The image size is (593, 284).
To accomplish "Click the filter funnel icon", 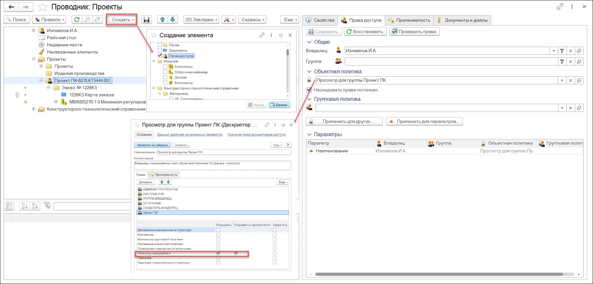I will (47, 206).
